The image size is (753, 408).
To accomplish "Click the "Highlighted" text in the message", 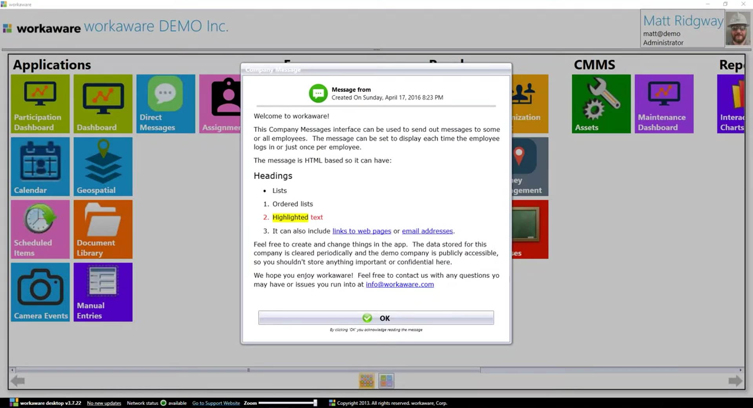I will [x=290, y=217].
